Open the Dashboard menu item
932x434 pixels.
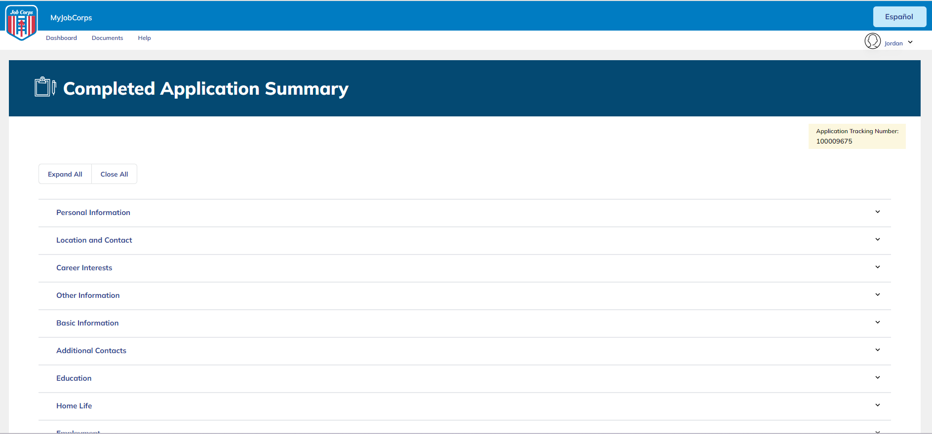click(x=61, y=38)
